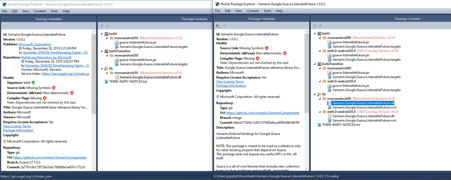The height and width of the screenshot is (180, 451).
Task: Open github XamarinComponents URL in right window
Action: tap(263, 113)
